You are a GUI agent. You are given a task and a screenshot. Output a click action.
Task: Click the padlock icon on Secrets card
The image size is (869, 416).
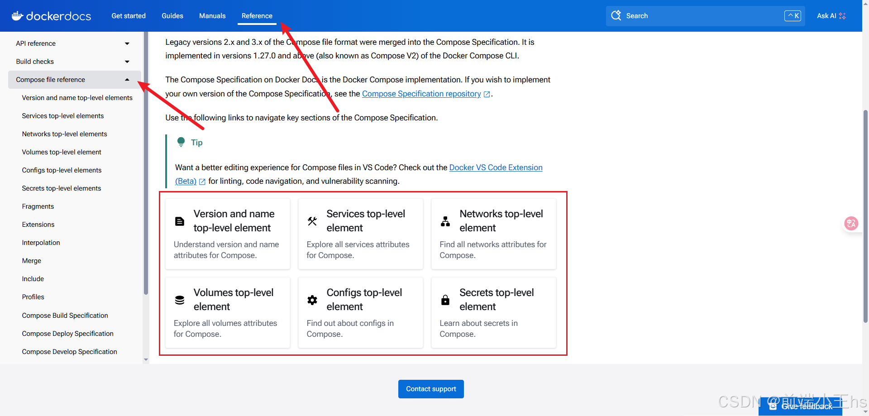[445, 300]
